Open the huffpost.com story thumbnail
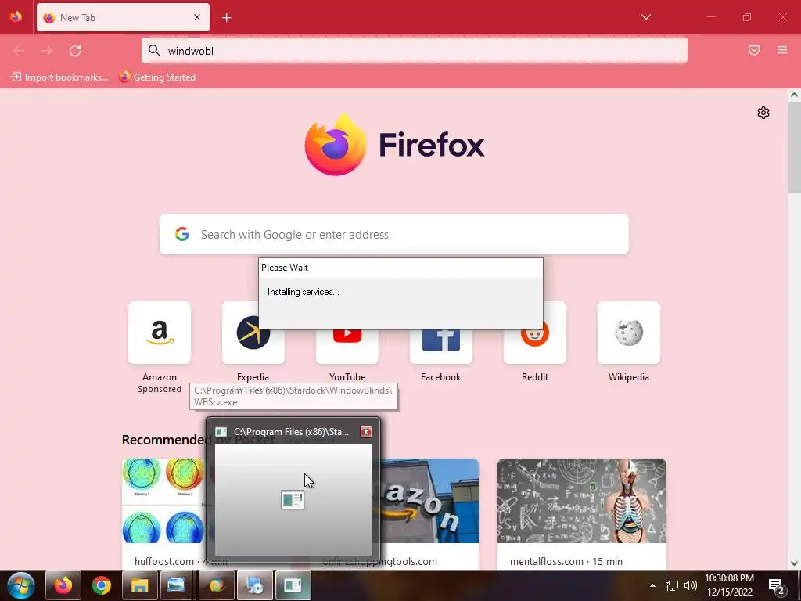Image resolution: width=801 pixels, height=601 pixels. pos(163,500)
